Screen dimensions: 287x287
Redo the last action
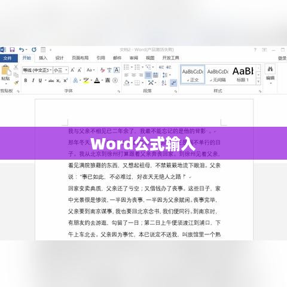[x=34, y=50]
